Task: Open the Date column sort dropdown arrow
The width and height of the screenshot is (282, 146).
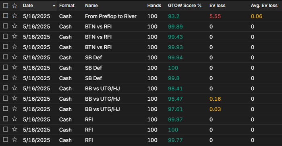Action: [x=54, y=6]
